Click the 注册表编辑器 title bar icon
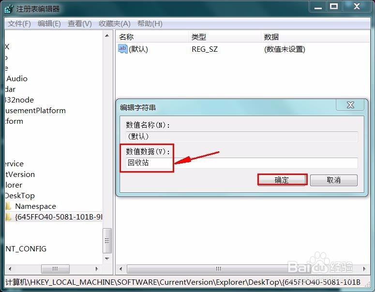 9,9
